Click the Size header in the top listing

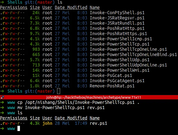(x=35, y=7)
